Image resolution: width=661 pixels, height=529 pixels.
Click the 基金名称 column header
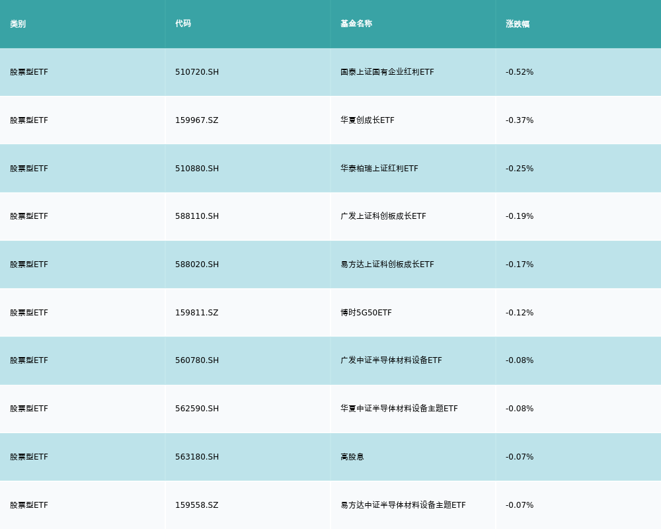[356, 24]
